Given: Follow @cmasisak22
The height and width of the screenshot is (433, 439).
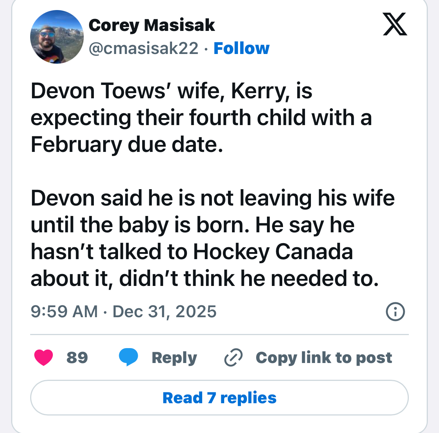Looking at the screenshot, I should [x=241, y=48].
